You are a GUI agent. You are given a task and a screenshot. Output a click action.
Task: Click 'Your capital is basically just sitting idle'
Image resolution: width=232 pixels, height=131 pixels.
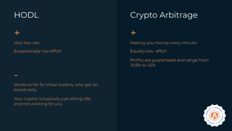(x=52, y=99)
